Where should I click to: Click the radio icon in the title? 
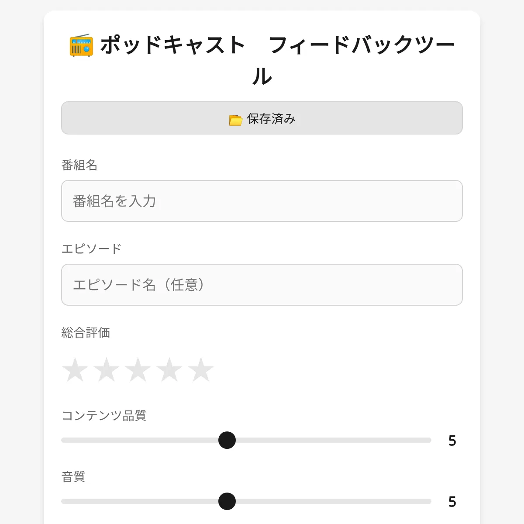[81, 45]
